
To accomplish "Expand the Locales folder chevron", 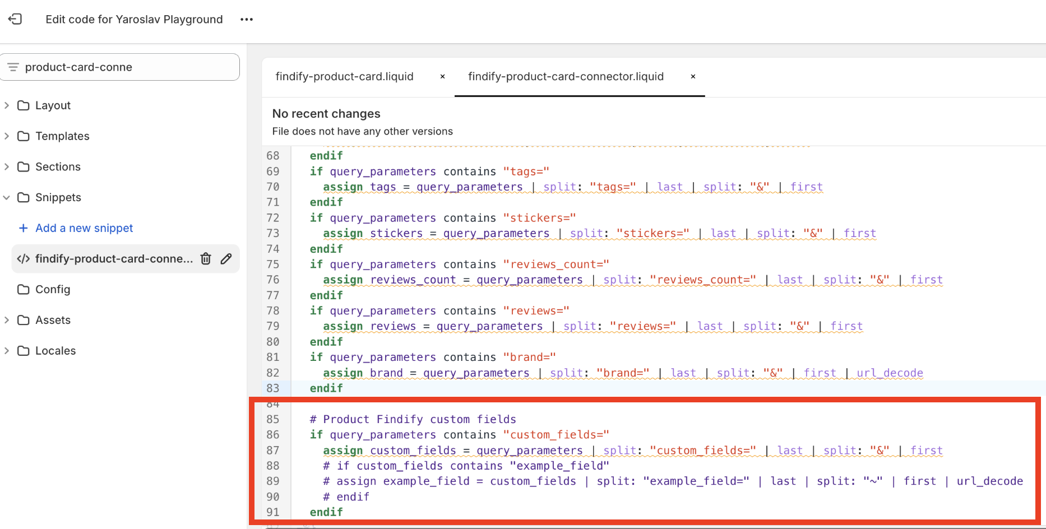I will click(x=7, y=351).
